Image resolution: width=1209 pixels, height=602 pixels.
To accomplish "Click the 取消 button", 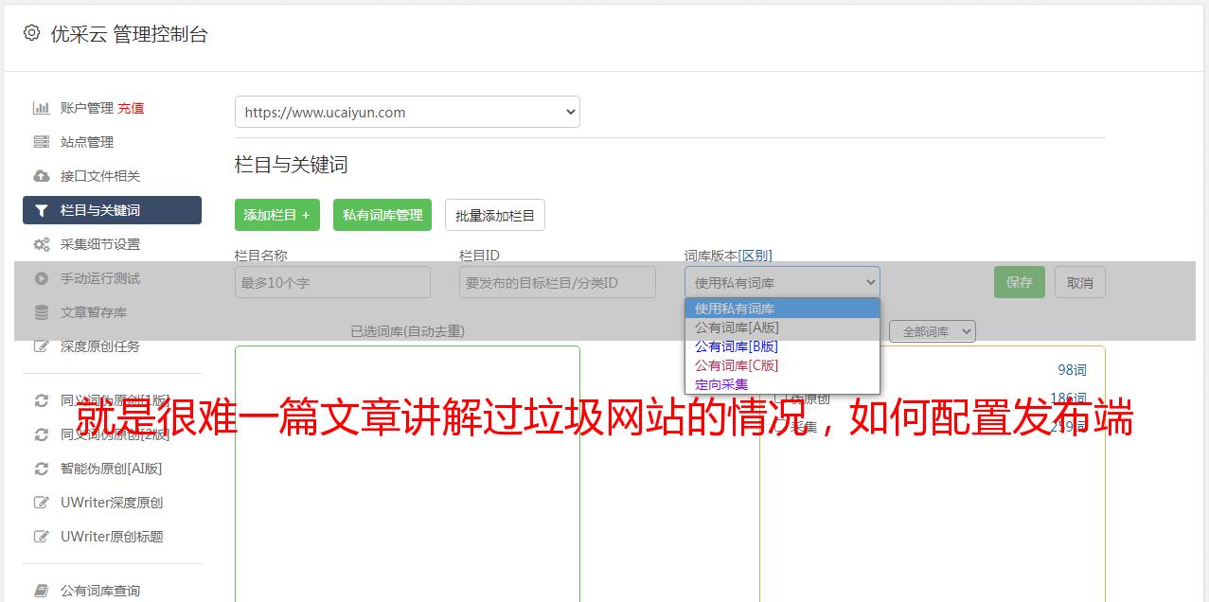I will click(x=1080, y=282).
